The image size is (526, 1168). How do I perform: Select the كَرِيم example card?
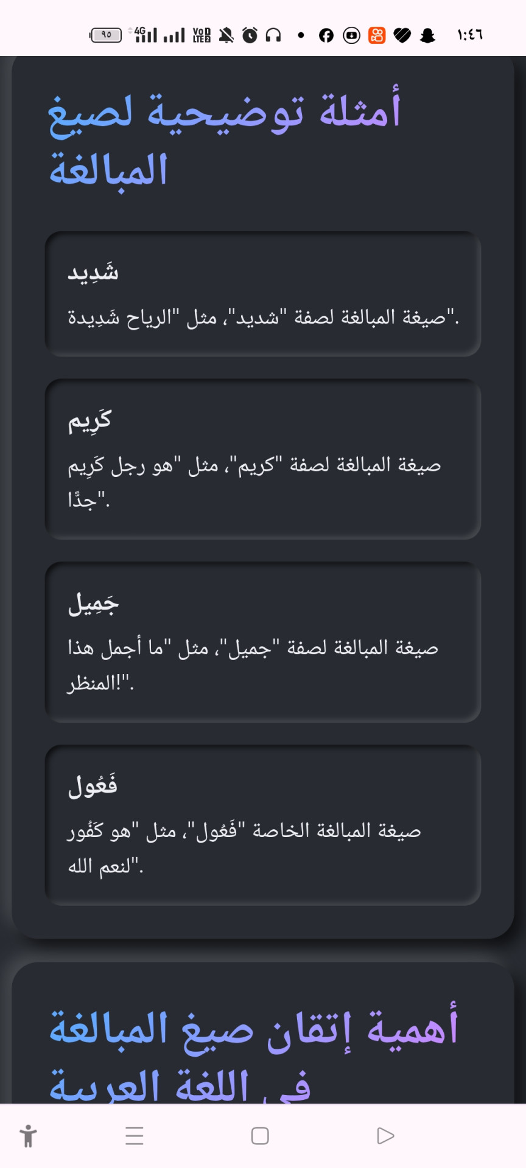click(263, 459)
